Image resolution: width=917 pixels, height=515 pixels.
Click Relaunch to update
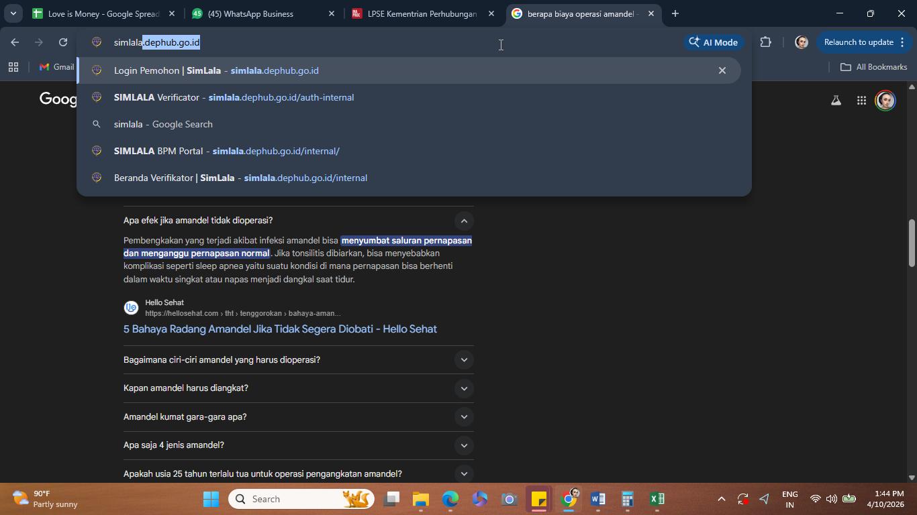click(x=859, y=42)
